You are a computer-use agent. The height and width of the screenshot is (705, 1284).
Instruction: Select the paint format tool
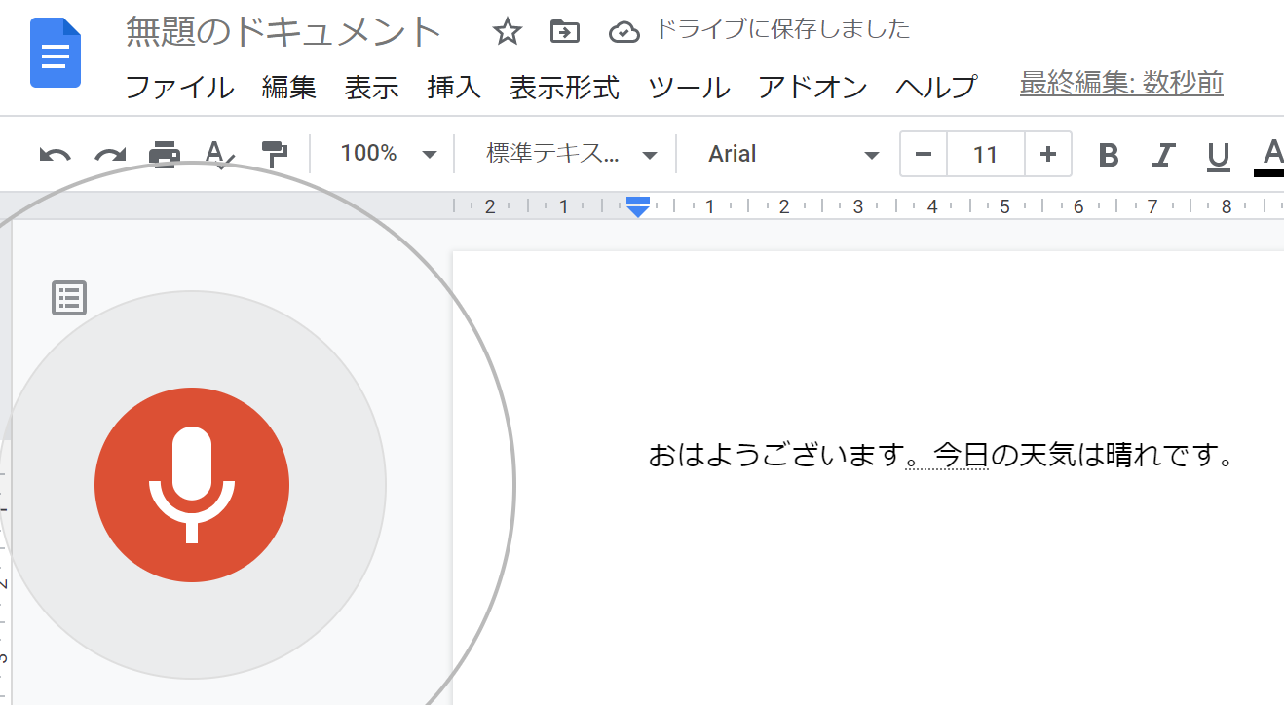[x=275, y=154]
